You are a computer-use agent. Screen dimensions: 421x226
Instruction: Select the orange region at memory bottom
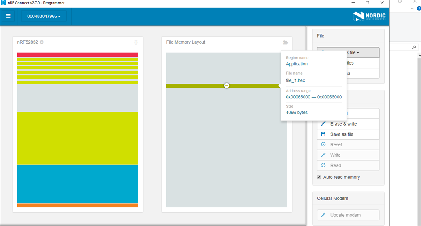pos(78,206)
